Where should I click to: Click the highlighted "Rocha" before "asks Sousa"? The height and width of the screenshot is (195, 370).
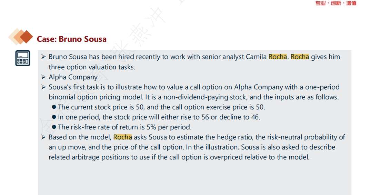point(122,137)
